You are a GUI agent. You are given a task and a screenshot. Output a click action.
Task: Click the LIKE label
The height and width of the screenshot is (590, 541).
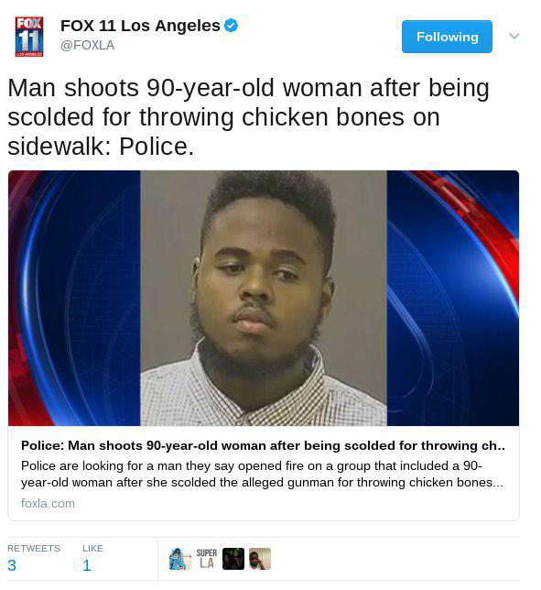pos(92,548)
